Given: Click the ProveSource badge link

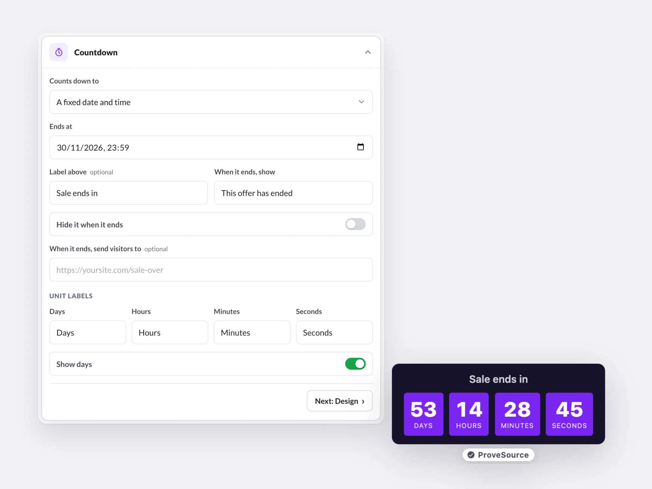Looking at the screenshot, I should 498,455.
